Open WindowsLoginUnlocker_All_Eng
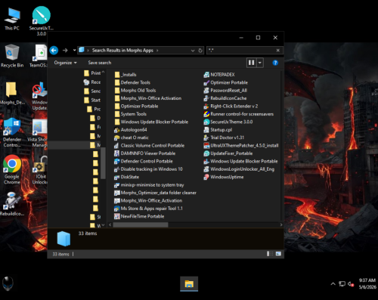The width and height of the screenshot is (378, 300). point(239,169)
